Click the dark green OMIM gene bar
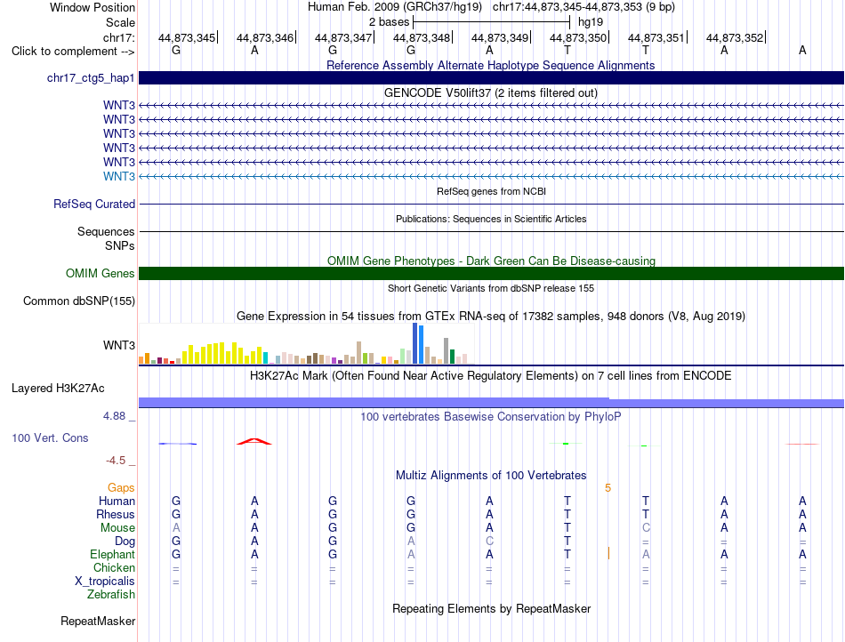This screenshot has height=642, width=845. (x=491, y=274)
